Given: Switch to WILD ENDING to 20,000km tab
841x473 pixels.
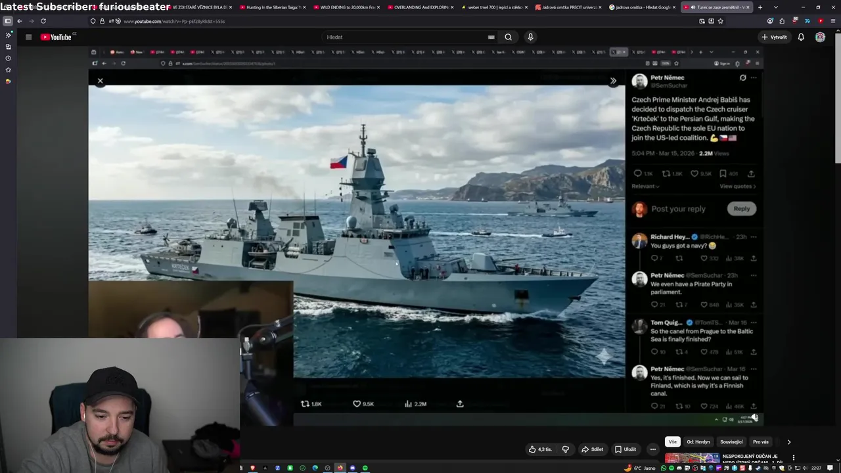Looking at the screenshot, I should point(345,7).
